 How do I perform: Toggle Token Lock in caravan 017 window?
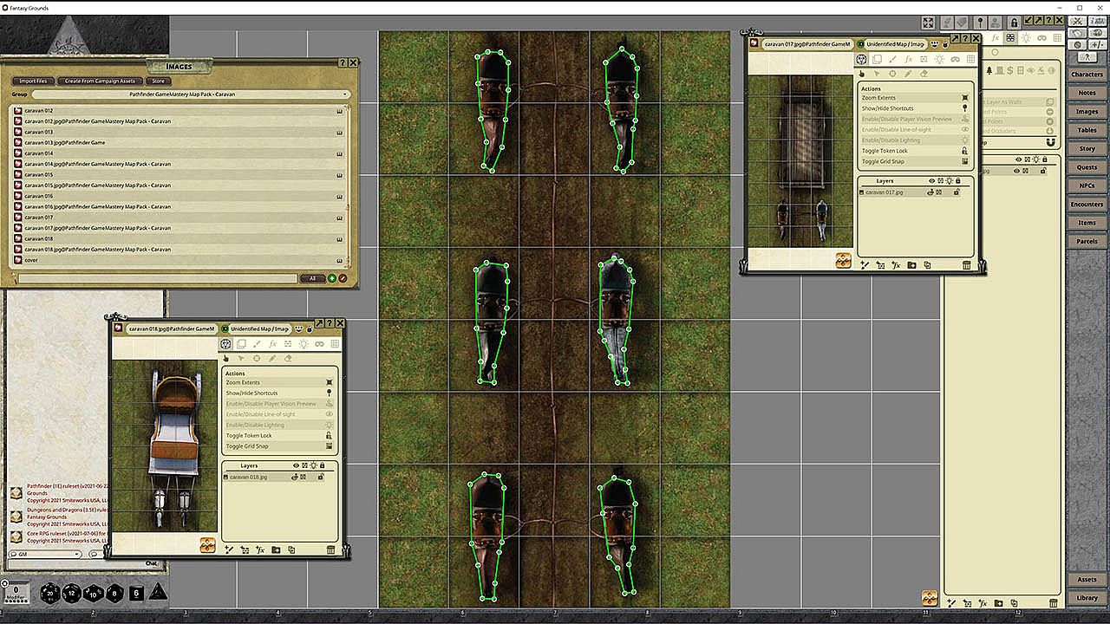click(x=915, y=151)
